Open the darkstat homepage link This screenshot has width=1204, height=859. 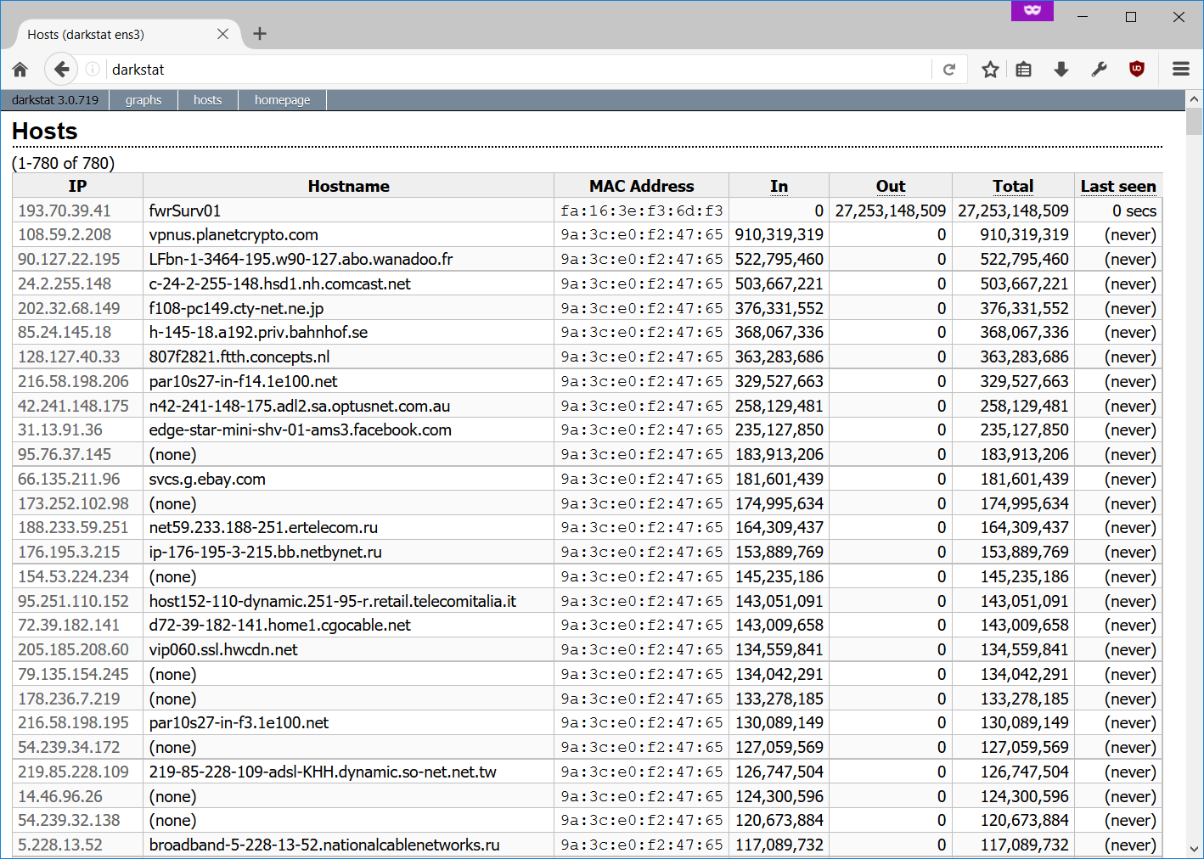point(282,100)
